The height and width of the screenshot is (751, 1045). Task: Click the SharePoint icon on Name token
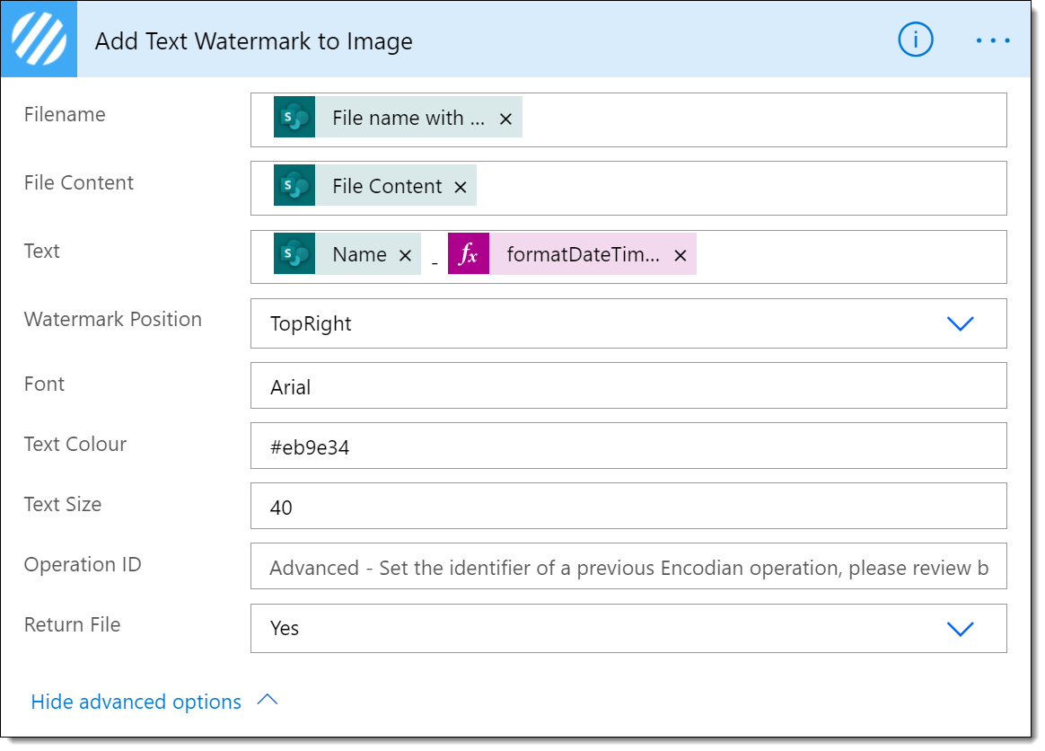pos(294,254)
